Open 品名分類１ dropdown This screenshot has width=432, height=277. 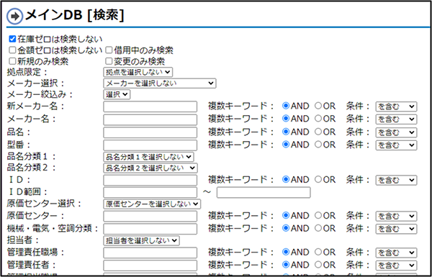(x=148, y=157)
